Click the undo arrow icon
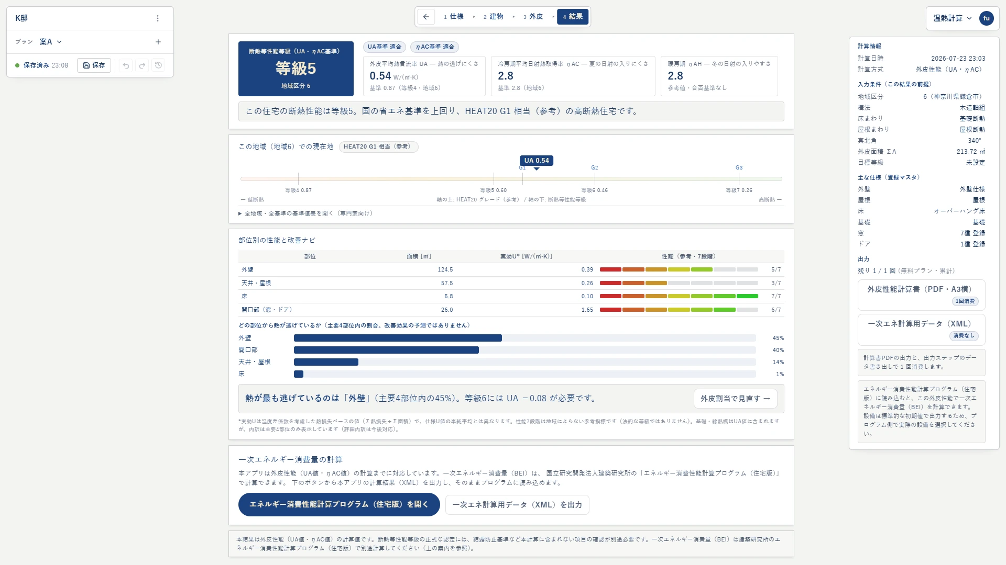Image resolution: width=1006 pixels, height=565 pixels. coord(126,65)
